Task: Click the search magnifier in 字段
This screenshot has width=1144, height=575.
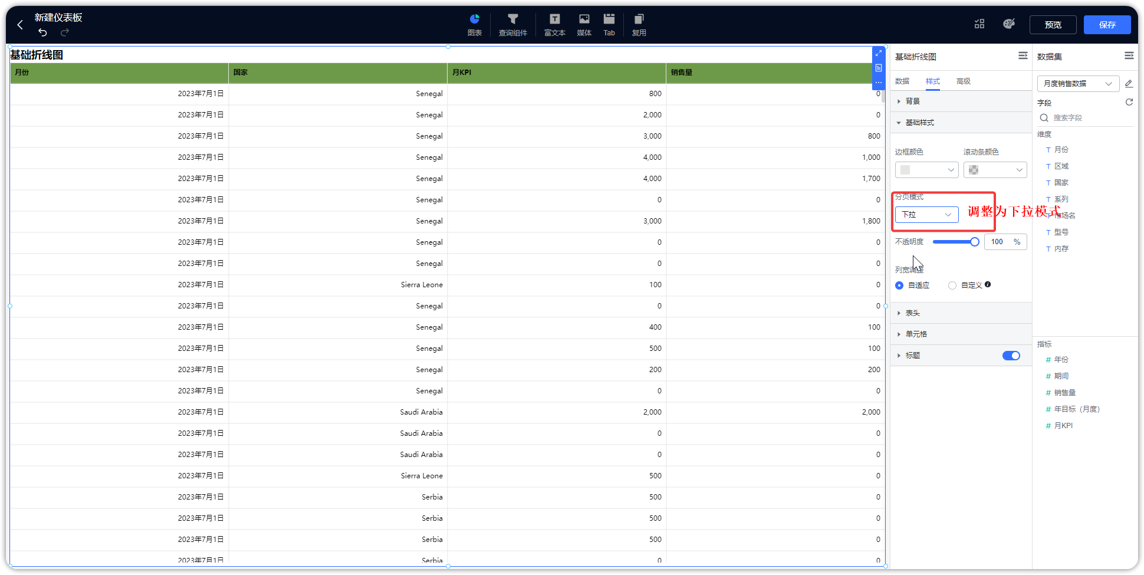Action: (1044, 118)
